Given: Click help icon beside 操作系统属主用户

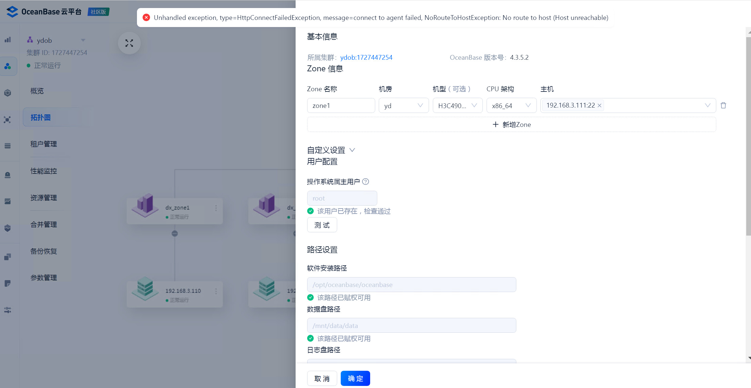Looking at the screenshot, I should coord(366,182).
